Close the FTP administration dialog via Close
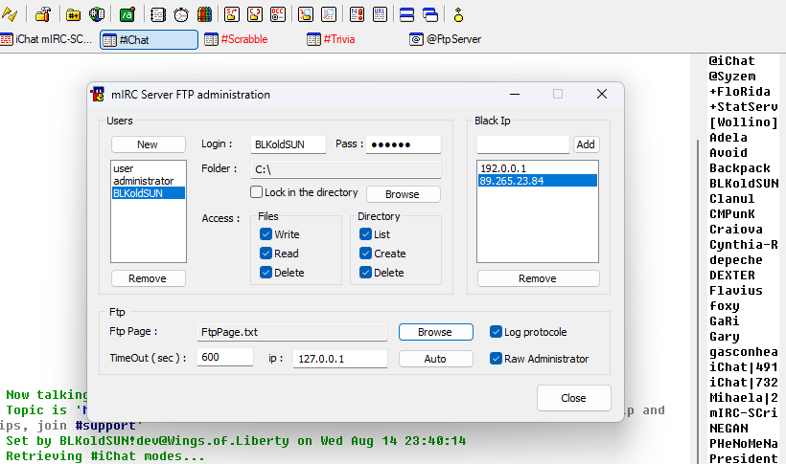This screenshot has height=464, width=786. pyautogui.click(x=573, y=398)
